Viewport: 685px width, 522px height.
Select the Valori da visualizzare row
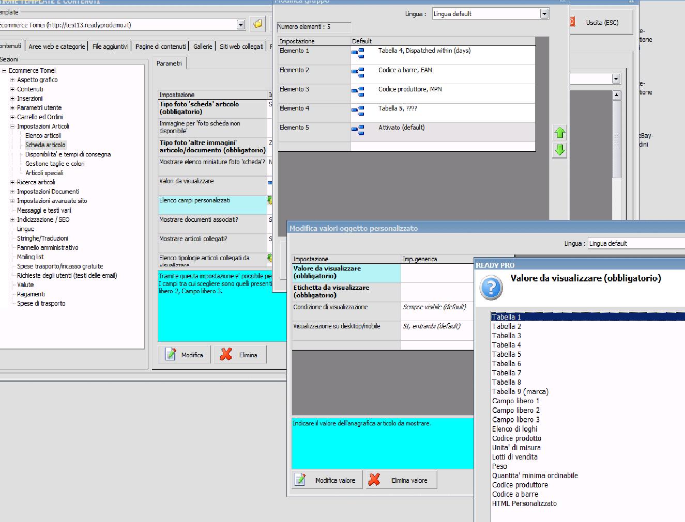pyautogui.click(x=212, y=186)
